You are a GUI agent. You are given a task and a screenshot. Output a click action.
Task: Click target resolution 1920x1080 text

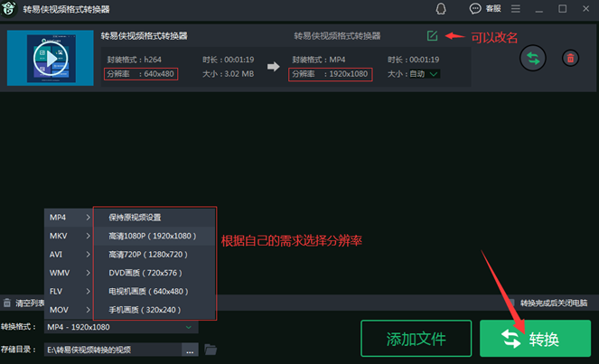(349, 74)
